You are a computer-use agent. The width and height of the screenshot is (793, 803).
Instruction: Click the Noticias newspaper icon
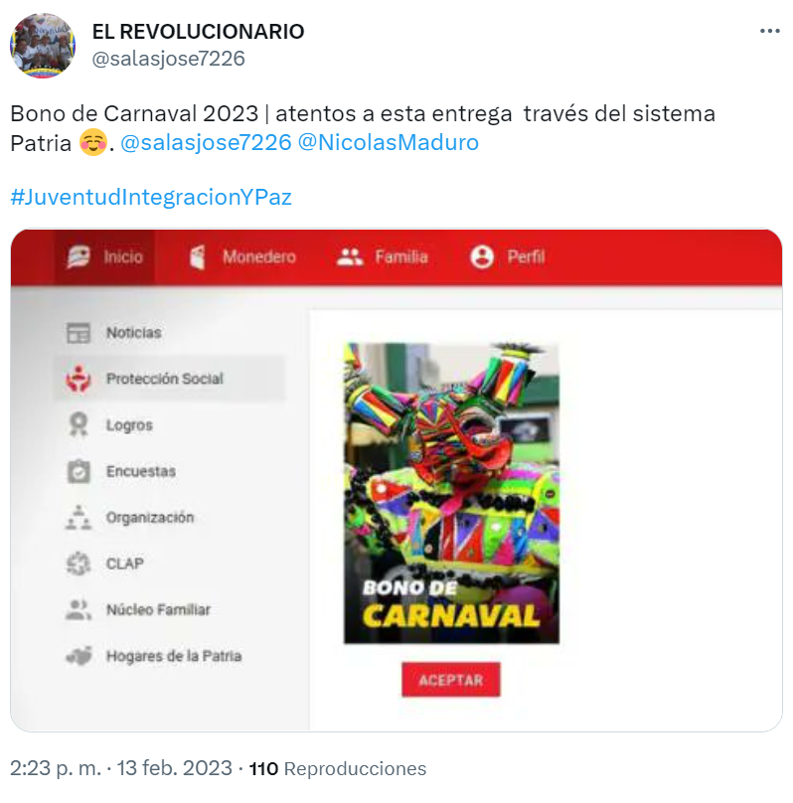click(x=79, y=333)
